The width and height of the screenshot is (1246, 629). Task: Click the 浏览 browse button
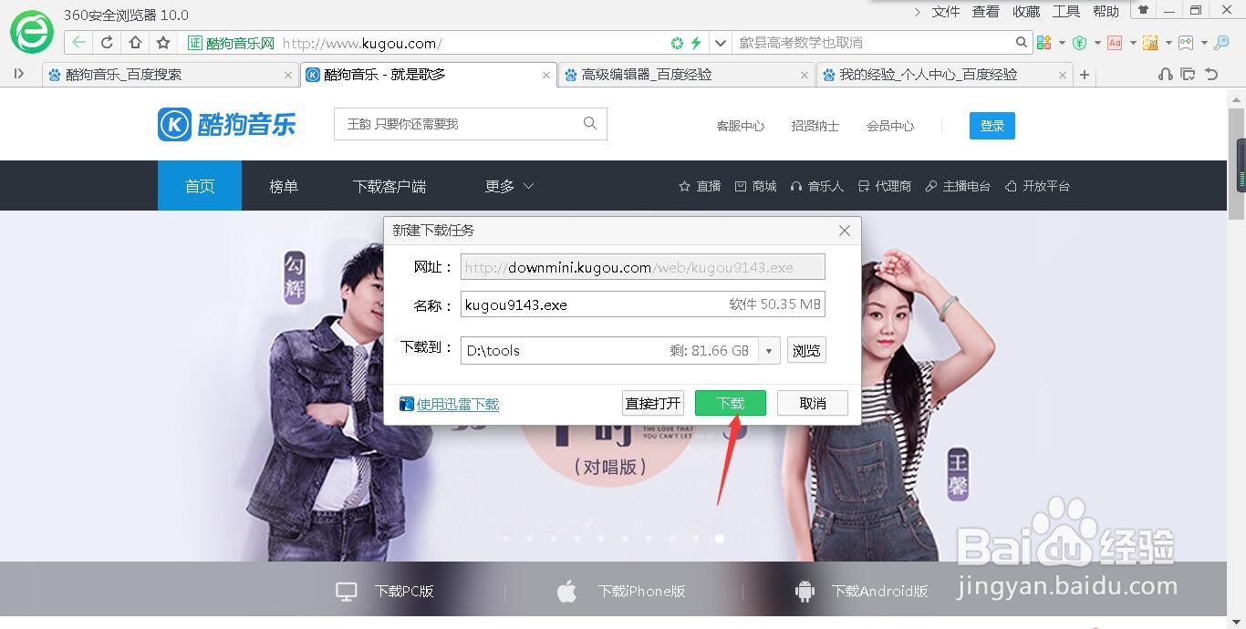point(806,351)
